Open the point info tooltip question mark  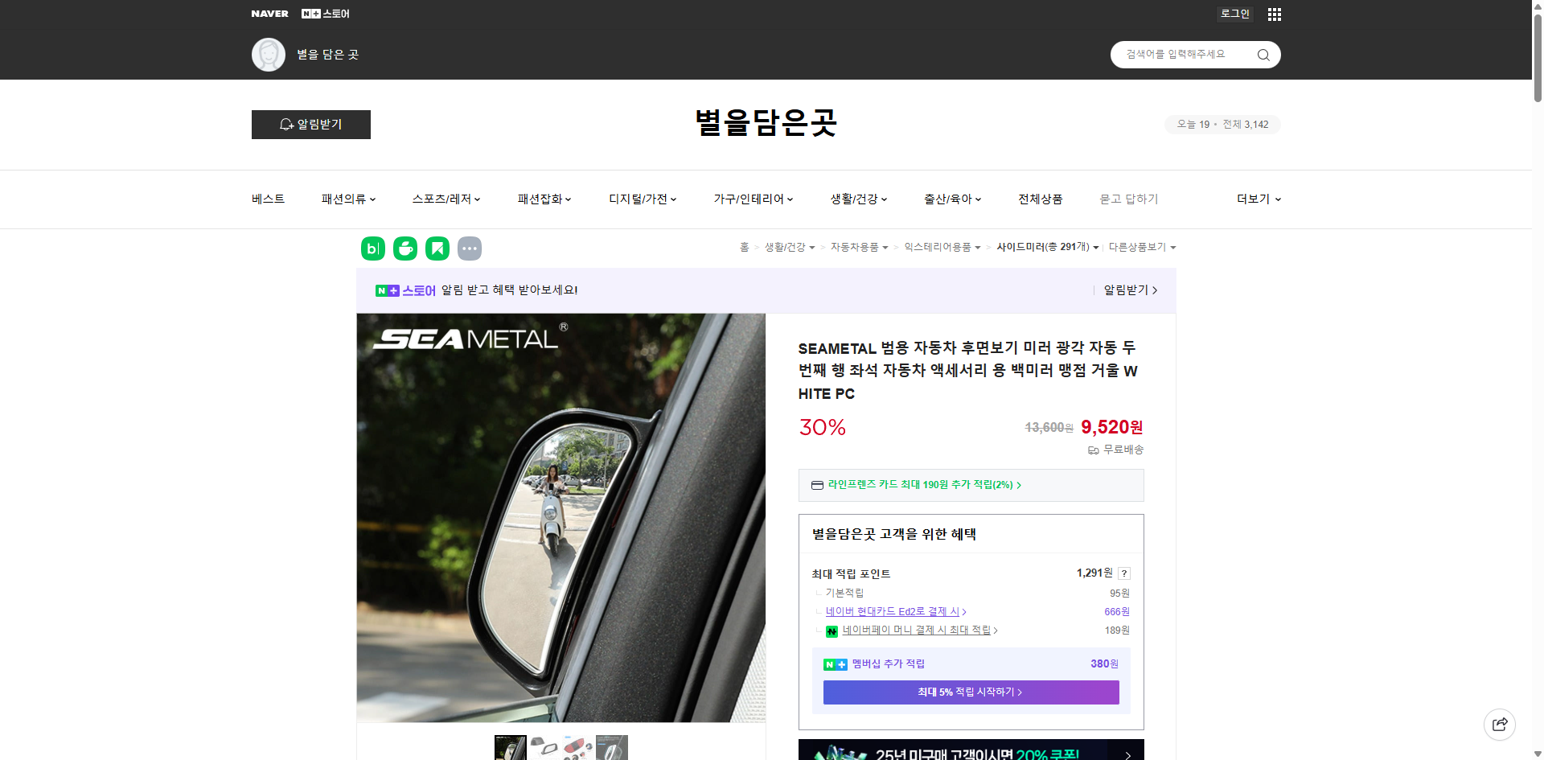pyautogui.click(x=1123, y=573)
